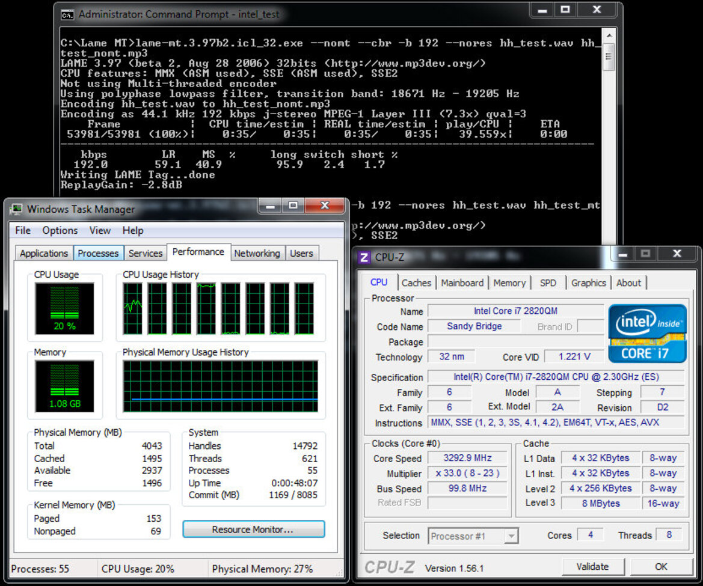Click the CPU Usage 20 % gauge

pyautogui.click(x=64, y=308)
